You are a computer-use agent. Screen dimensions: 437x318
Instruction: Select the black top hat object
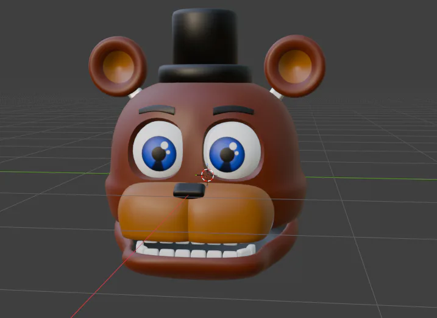[x=205, y=46]
